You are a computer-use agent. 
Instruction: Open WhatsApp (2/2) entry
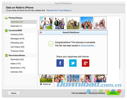coord(17,43)
